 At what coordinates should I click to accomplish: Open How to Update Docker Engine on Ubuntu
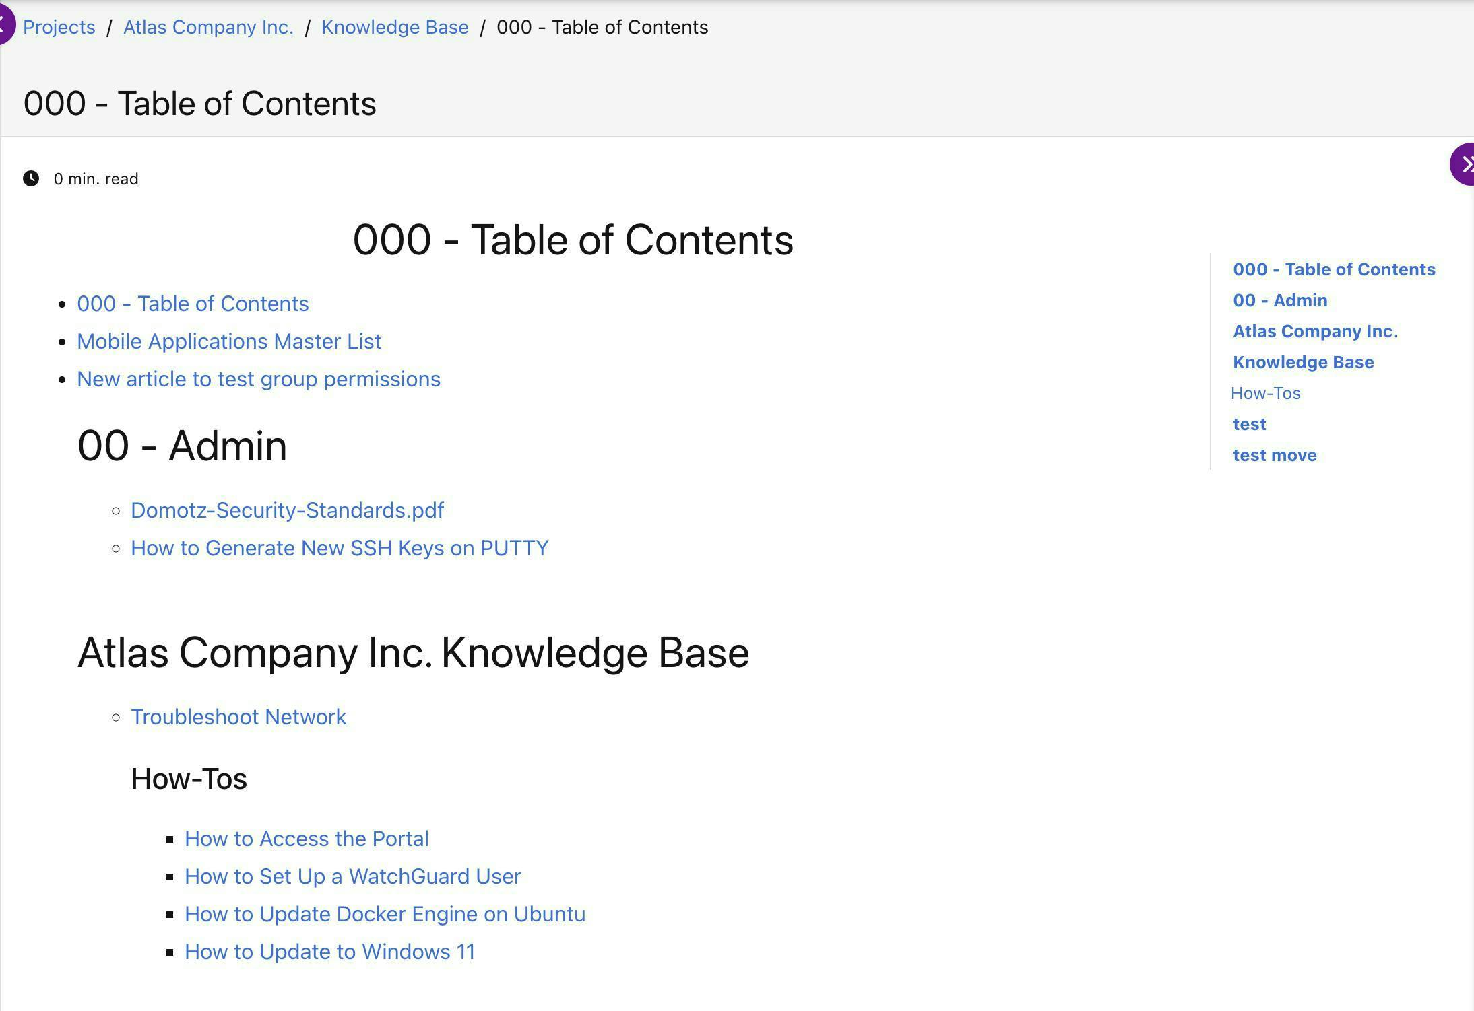point(385,914)
